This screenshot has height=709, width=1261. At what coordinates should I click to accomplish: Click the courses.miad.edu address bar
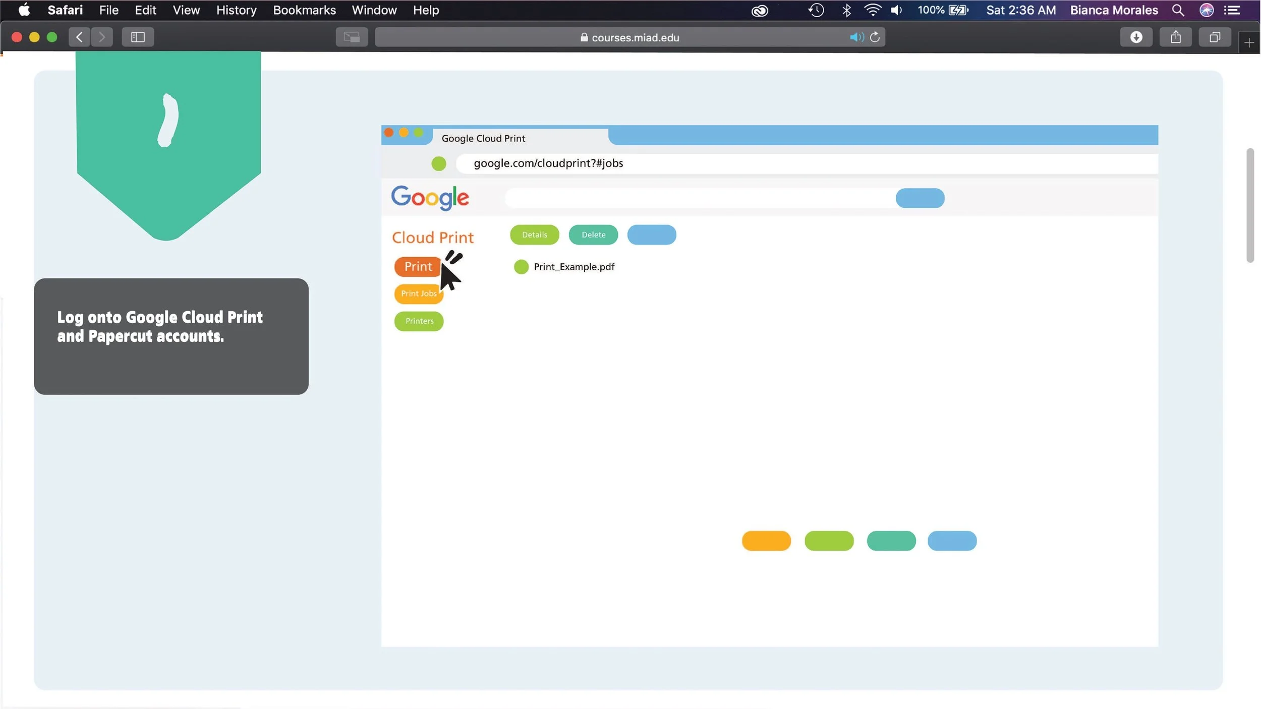629,37
